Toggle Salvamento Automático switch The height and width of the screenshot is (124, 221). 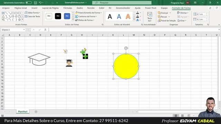(29, 3)
